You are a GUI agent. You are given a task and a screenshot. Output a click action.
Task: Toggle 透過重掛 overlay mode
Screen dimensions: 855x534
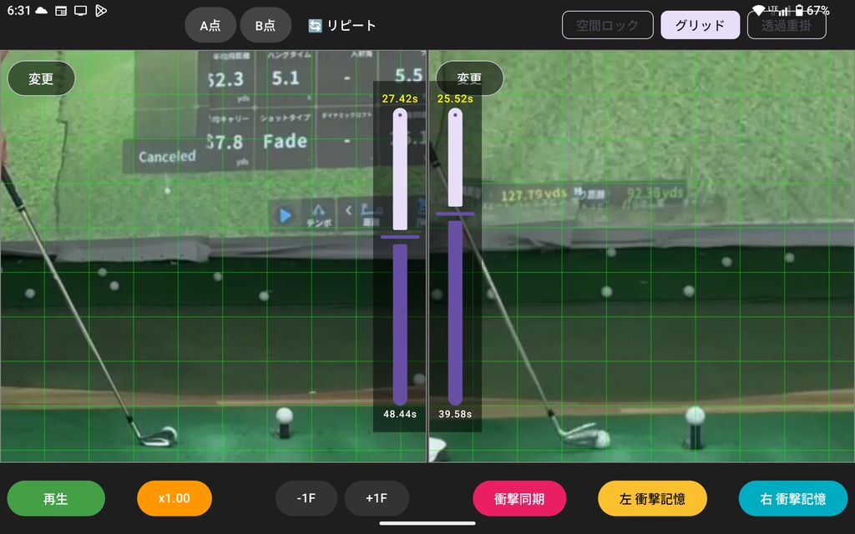787,25
